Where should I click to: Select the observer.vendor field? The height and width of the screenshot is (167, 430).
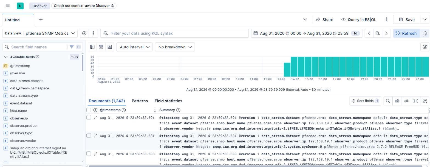coord(24,141)
